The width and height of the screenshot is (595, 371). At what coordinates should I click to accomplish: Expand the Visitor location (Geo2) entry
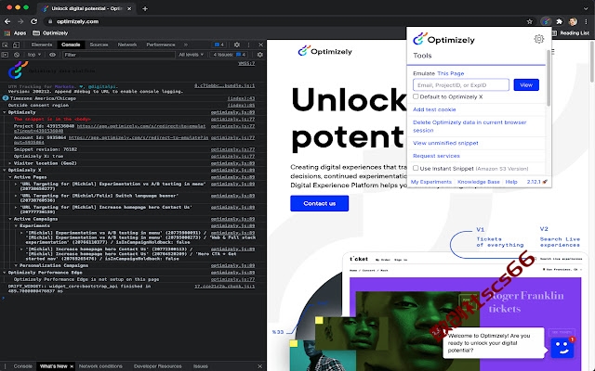point(10,163)
